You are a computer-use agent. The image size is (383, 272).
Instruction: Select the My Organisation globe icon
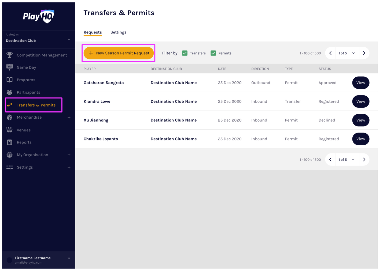(x=10, y=155)
